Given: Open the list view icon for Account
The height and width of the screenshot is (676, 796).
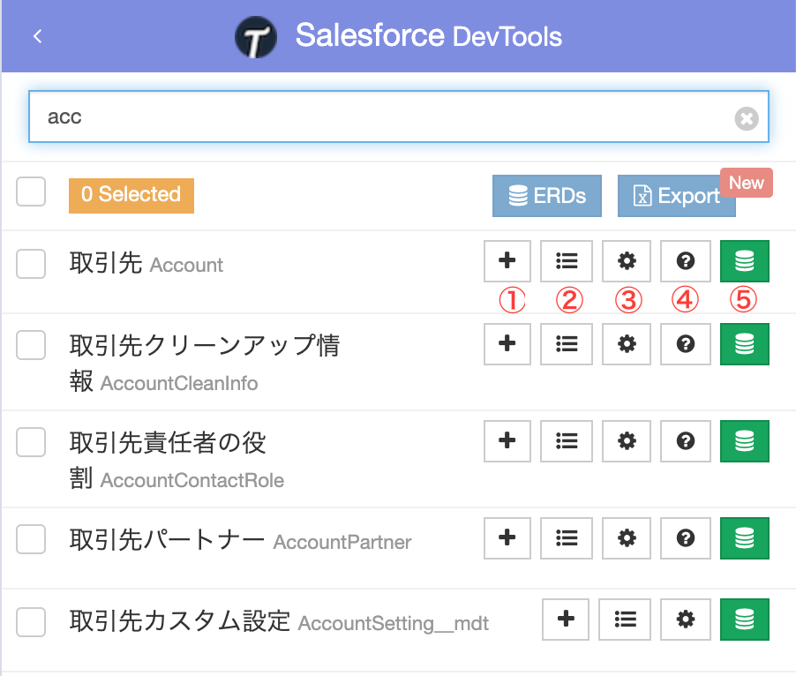Looking at the screenshot, I should [x=566, y=261].
